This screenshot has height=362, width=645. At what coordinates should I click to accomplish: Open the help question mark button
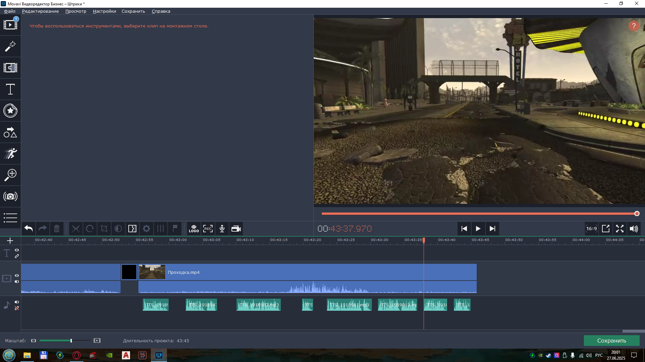point(634,26)
